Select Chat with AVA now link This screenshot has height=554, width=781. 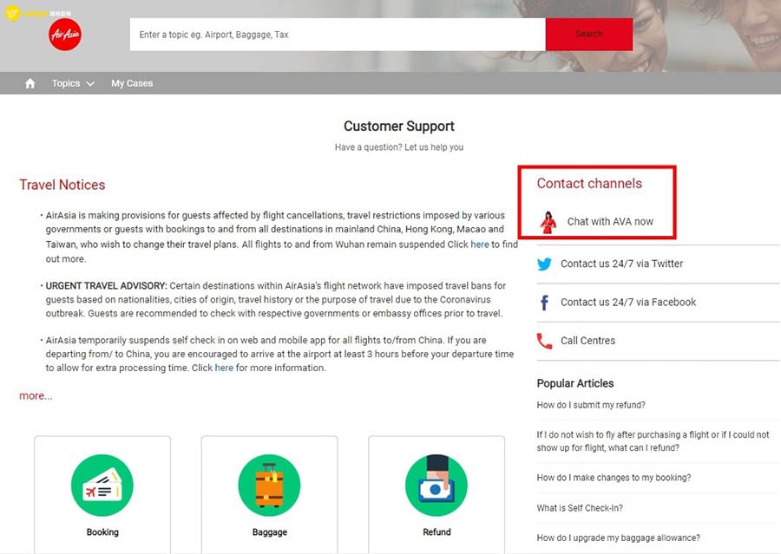(x=610, y=222)
